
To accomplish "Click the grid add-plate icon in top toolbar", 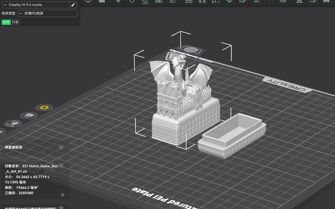I will 102,1.
